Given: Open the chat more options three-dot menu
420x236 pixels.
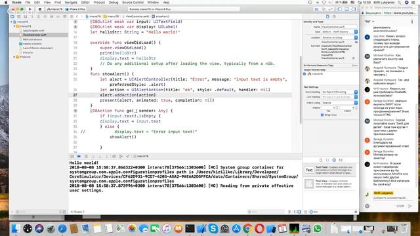Looking at the screenshot, I should (x=412, y=22).
